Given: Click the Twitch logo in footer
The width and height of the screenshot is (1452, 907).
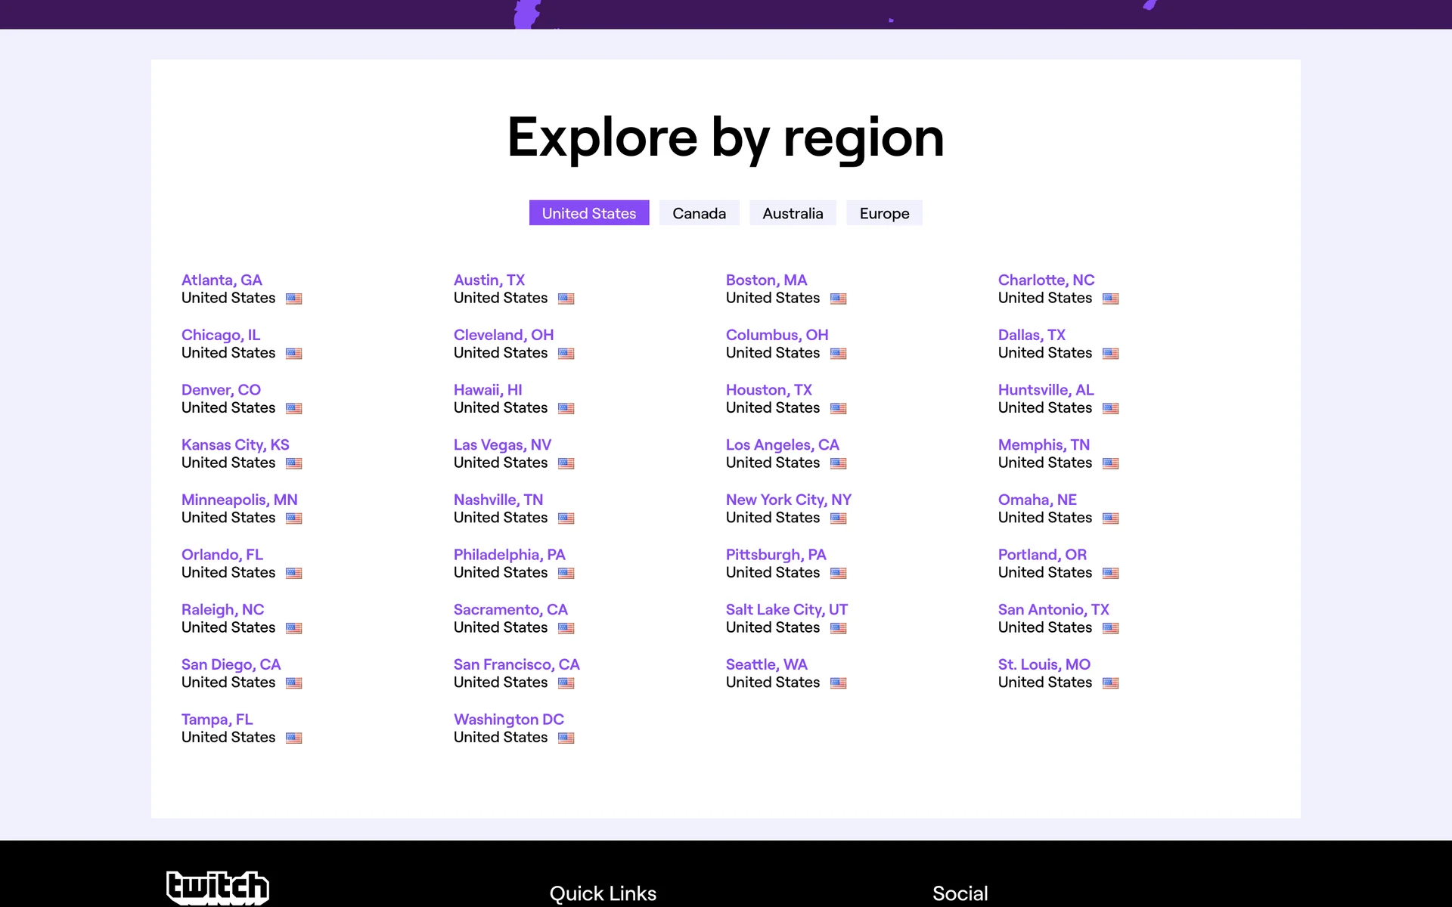Looking at the screenshot, I should click(218, 887).
